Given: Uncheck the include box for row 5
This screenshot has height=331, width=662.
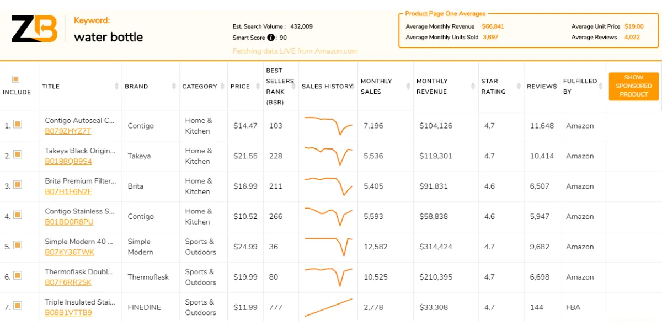Looking at the screenshot, I should pos(18,245).
